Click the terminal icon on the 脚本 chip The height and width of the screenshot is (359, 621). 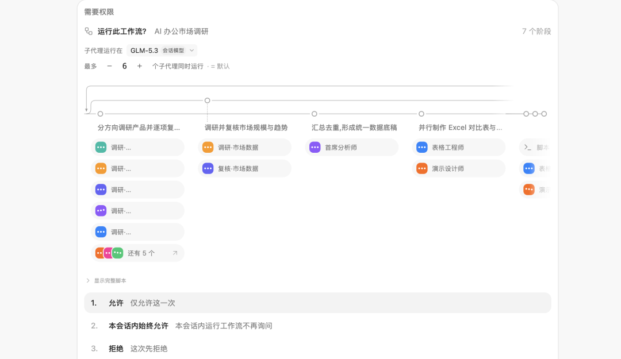[x=527, y=147]
